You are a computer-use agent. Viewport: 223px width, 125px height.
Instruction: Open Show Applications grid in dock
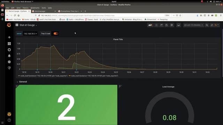(x=2, y=123)
